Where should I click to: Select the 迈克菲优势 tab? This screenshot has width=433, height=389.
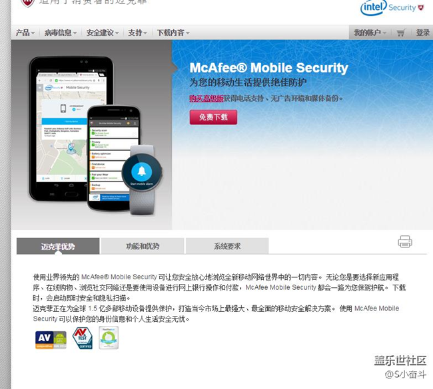[x=58, y=246]
